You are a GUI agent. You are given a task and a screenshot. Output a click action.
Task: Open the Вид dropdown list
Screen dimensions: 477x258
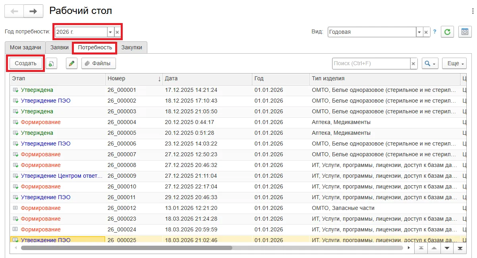pyautogui.click(x=419, y=32)
